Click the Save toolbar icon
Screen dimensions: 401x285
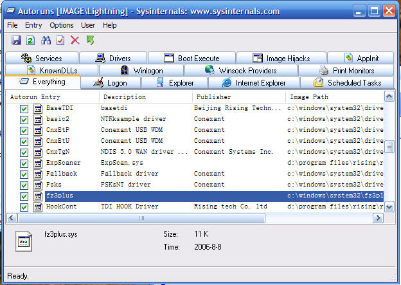tap(16, 40)
